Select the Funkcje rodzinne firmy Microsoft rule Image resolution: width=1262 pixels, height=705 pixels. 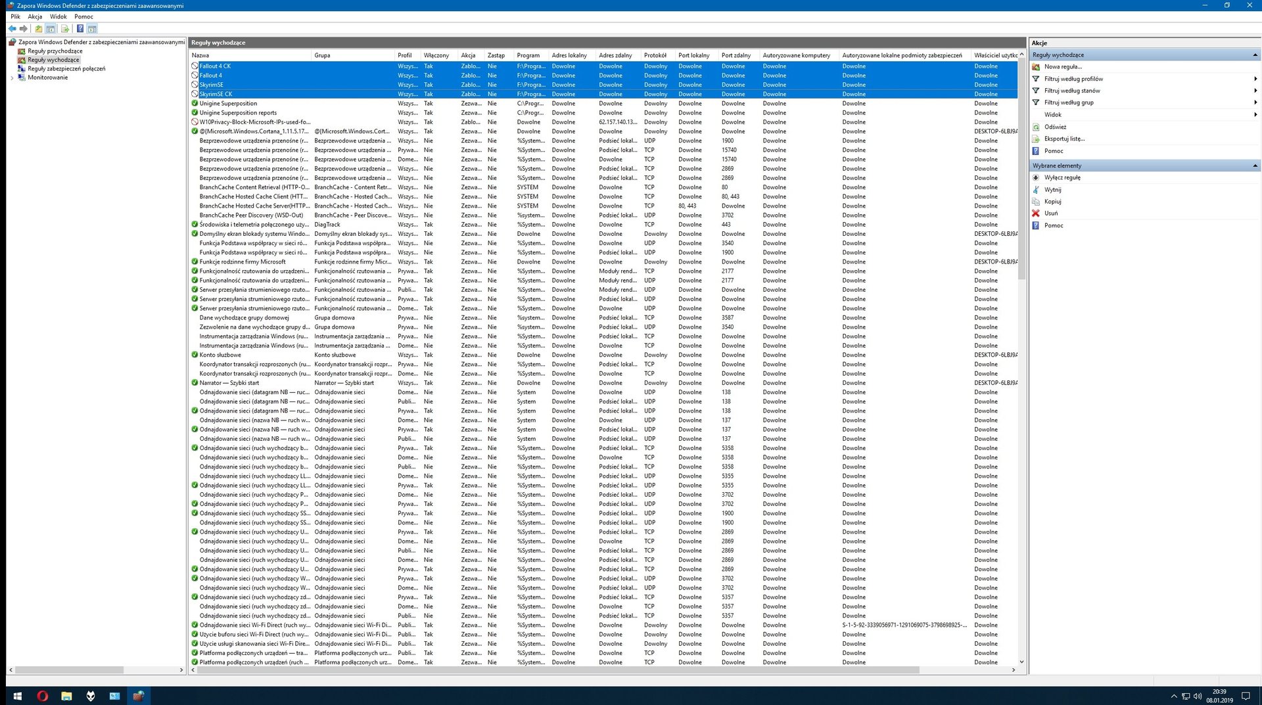pyautogui.click(x=603, y=262)
